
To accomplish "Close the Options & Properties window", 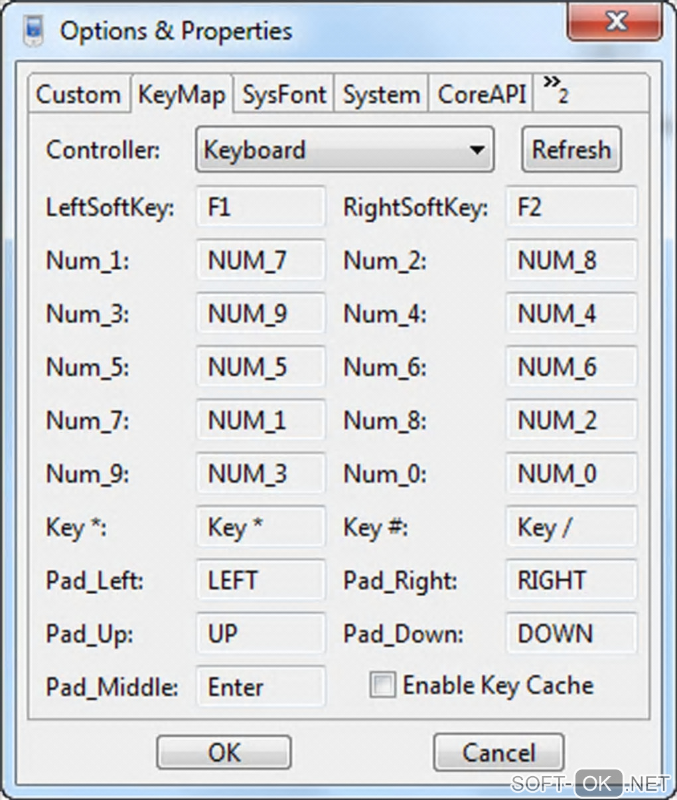I will [x=615, y=23].
